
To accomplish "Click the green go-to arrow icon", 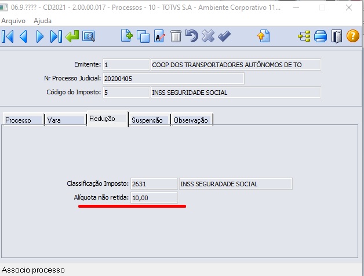I will tap(72, 36).
